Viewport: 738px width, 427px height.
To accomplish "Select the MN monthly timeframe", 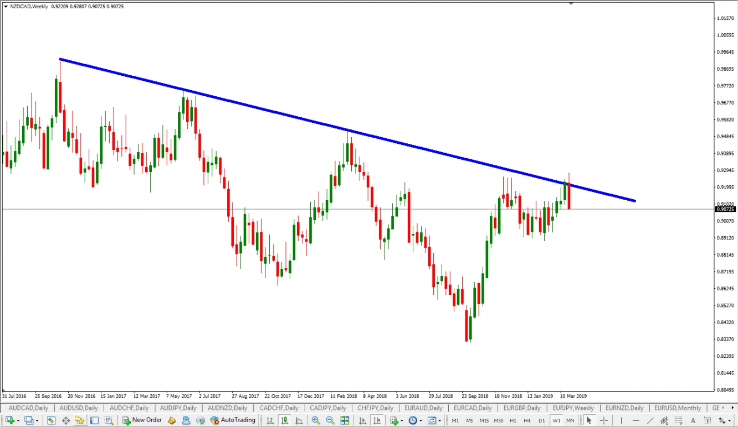I will tap(570, 420).
